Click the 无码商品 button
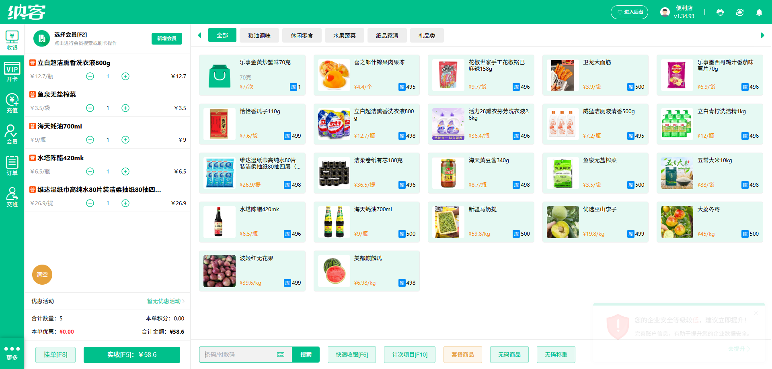Viewport: 772px width, 369px height. [509, 355]
